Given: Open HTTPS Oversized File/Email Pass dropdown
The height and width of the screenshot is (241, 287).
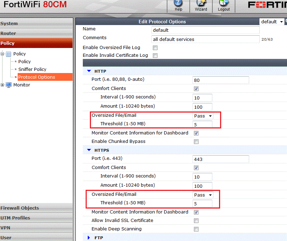Looking at the screenshot, I should click(x=203, y=195).
